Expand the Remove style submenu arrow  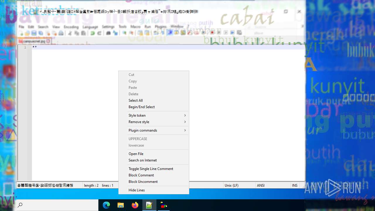tap(185, 122)
